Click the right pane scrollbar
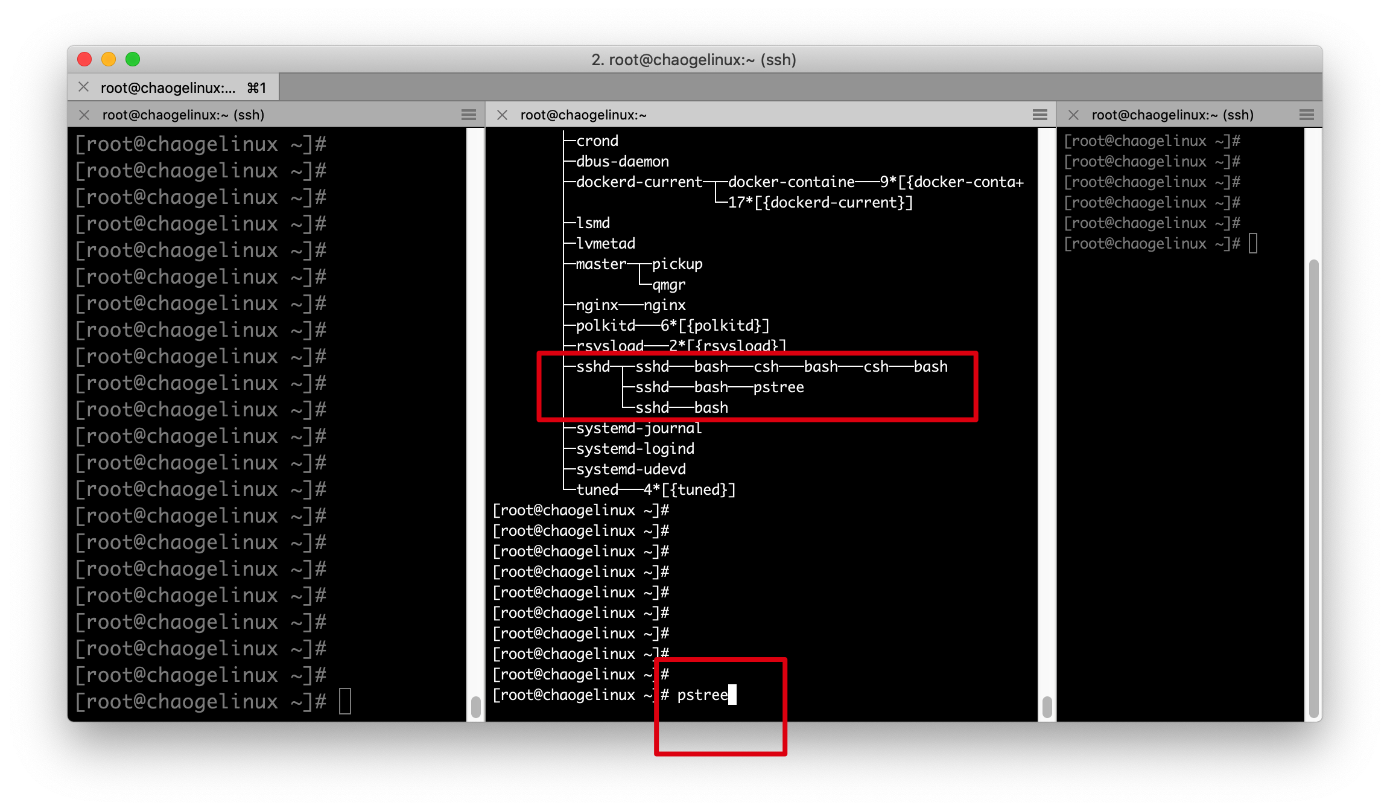Viewport: 1390px width, 811px height. (x=1313, y=489)
